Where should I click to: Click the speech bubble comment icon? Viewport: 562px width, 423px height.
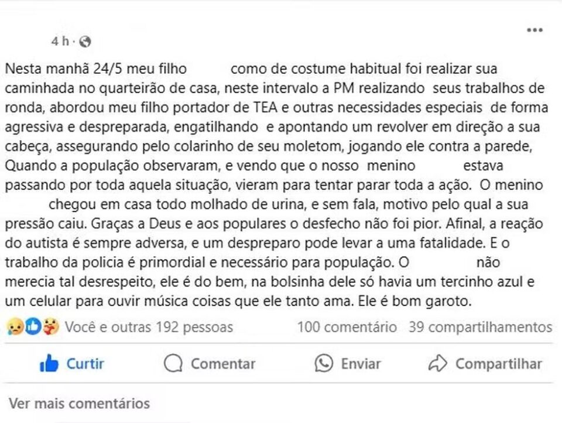coord(173,363)
